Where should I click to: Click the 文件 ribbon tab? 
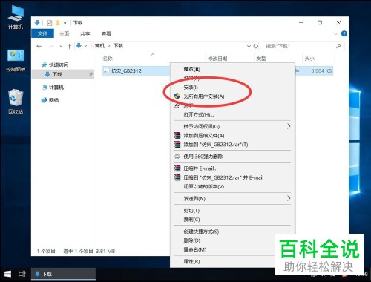pos(42,33)
